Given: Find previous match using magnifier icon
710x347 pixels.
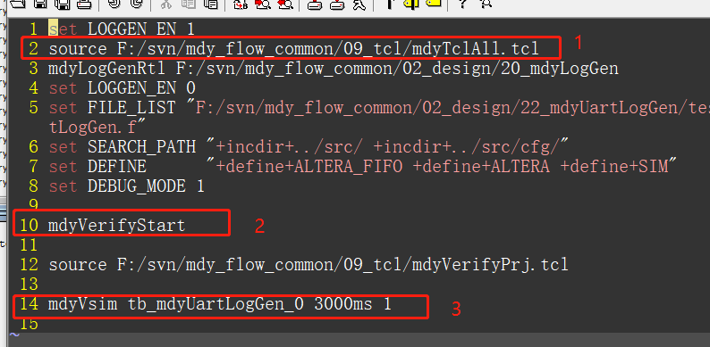Looking at the screenshot, I should click(x=283, y=4).
